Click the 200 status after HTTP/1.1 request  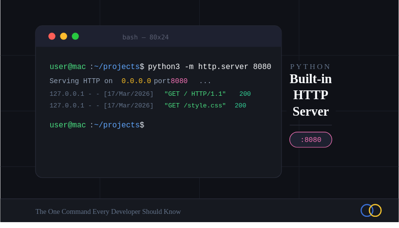(x=245, y=94)
